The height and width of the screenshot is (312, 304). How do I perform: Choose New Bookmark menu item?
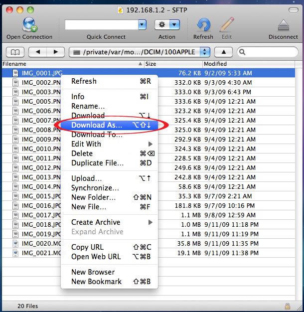click(x=110, y=282)
